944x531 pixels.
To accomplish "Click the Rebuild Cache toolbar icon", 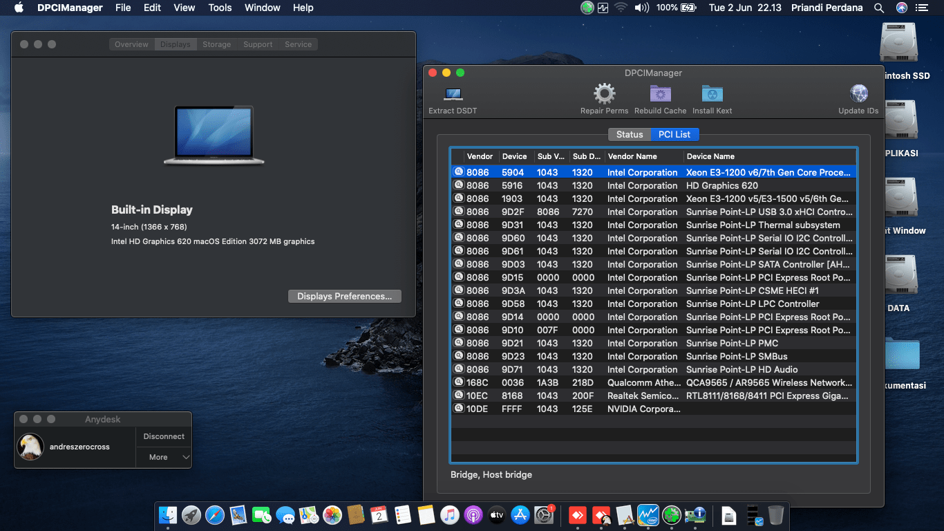I will [661, 94].
